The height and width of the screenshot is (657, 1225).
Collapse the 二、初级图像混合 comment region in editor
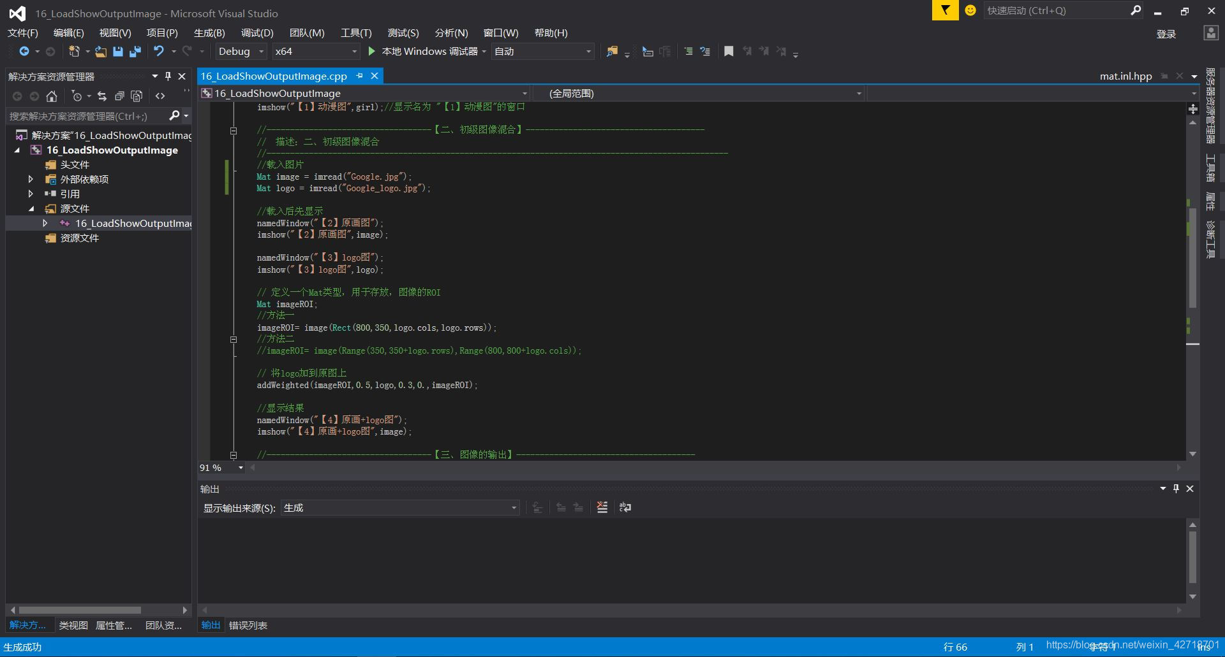234,130
